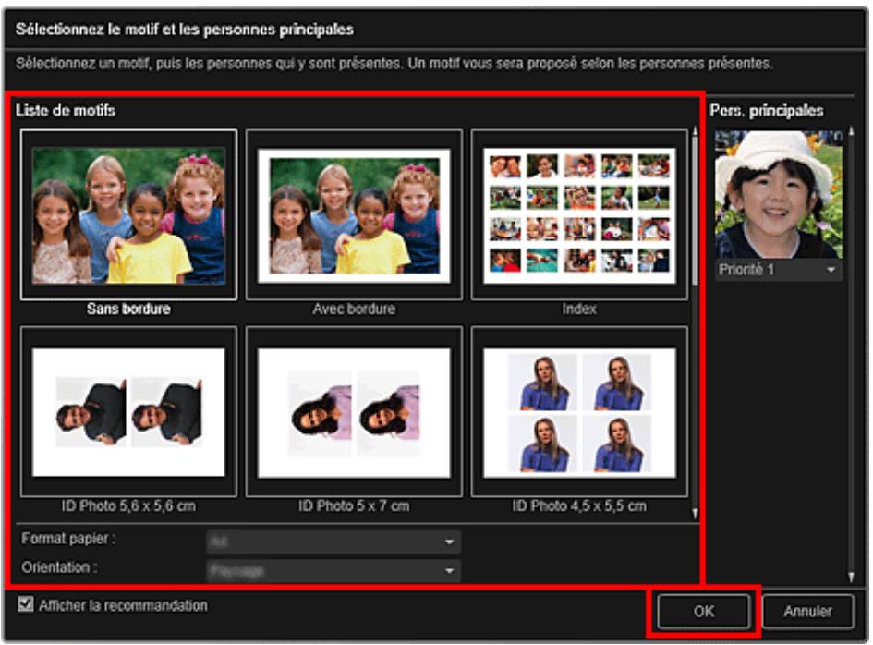Image resolution: width=873 pixels, height=645 pixels.
Task: Click the Sans bordure label text
Action: point(128,310)
